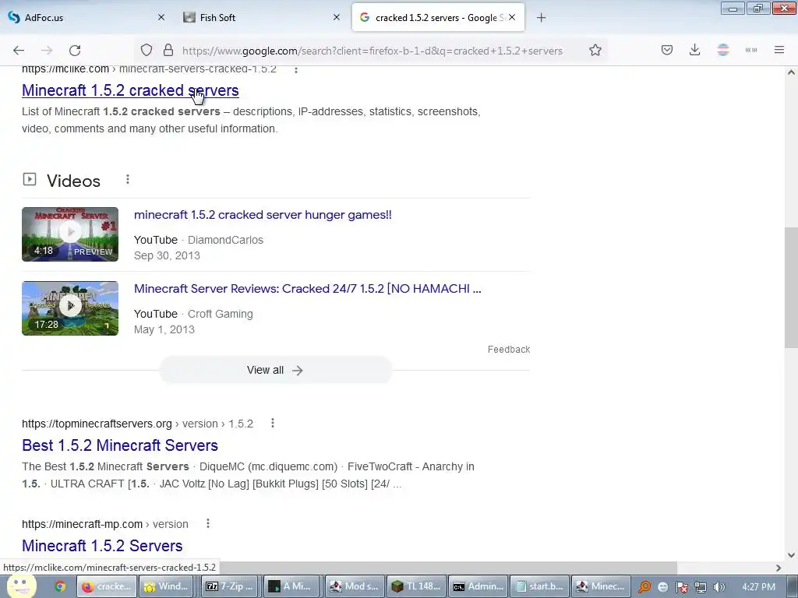Open options dots beside minecraft-mp.com result
Screen dimensions: 798x598
tap(208, 523)
